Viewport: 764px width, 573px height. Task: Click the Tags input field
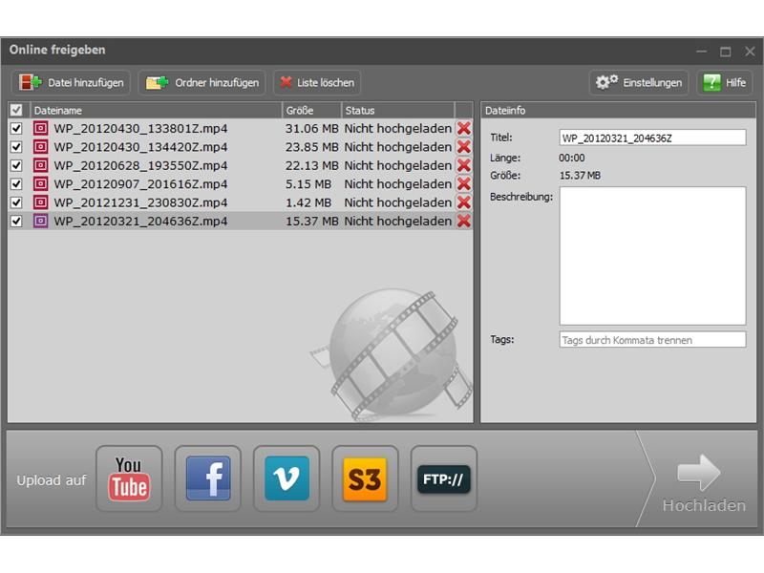pos(652,340)
